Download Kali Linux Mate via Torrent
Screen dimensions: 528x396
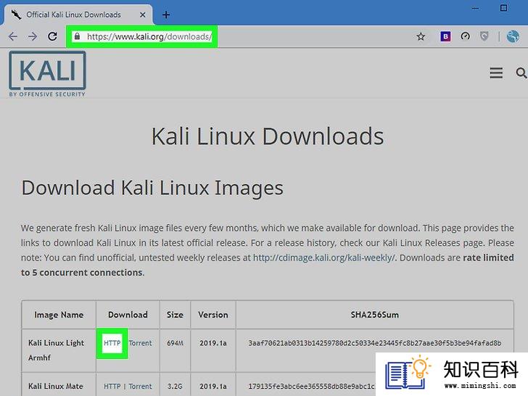click(x=141, y=387)
